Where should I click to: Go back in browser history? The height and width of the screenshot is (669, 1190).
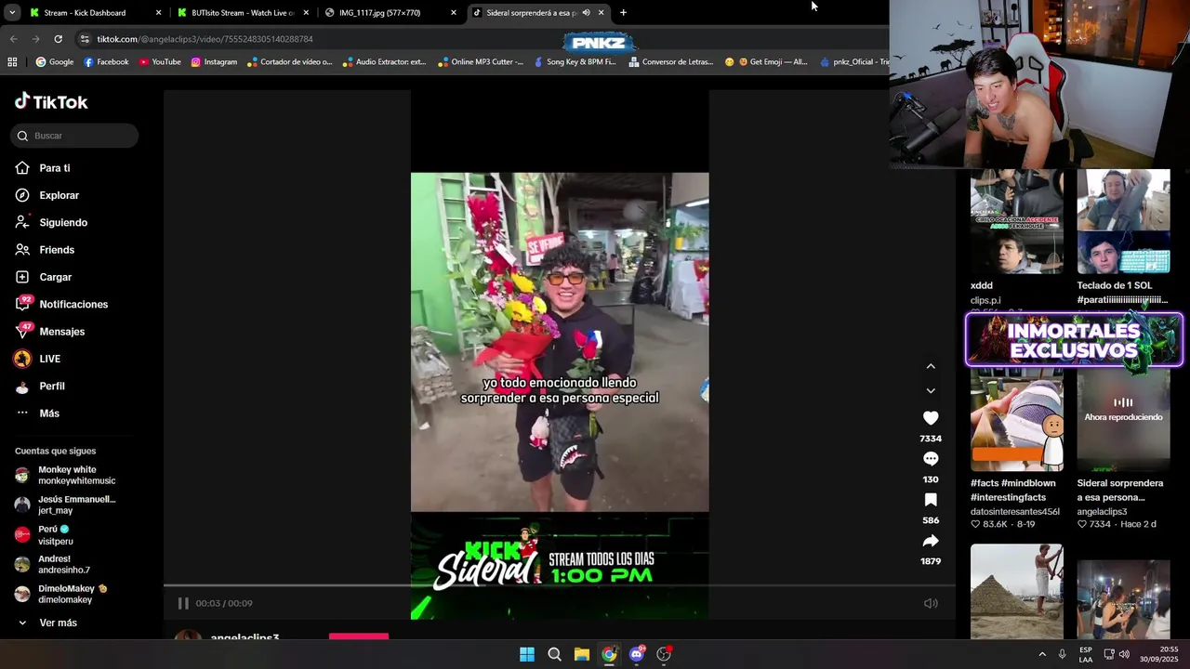point(13,39)
